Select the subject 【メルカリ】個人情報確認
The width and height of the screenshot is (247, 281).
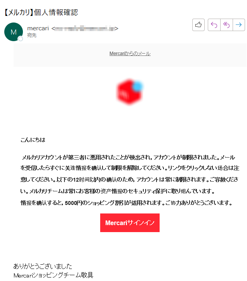(x=41, y=12)
